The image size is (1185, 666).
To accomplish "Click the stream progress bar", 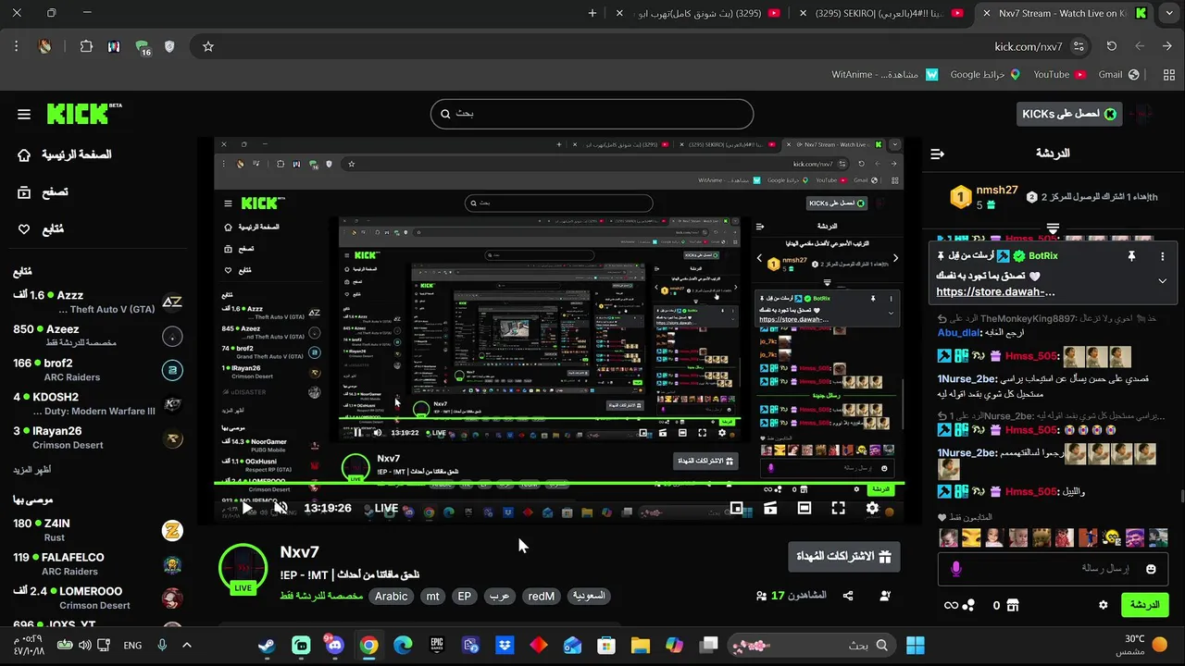I will pos(559,483).
